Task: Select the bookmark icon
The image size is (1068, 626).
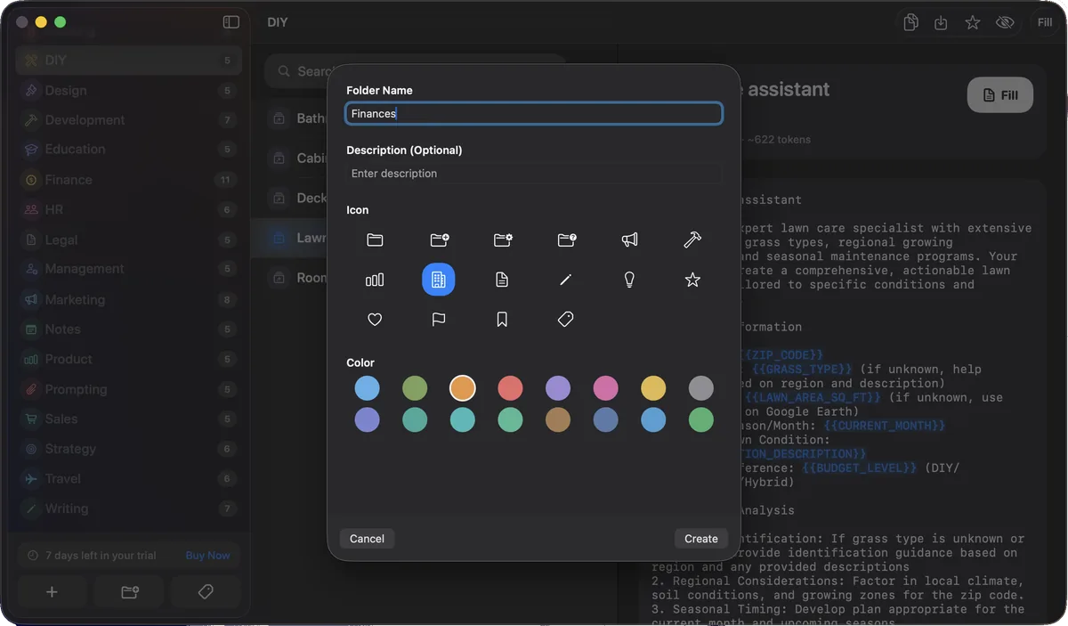Action: coord(503,320)
